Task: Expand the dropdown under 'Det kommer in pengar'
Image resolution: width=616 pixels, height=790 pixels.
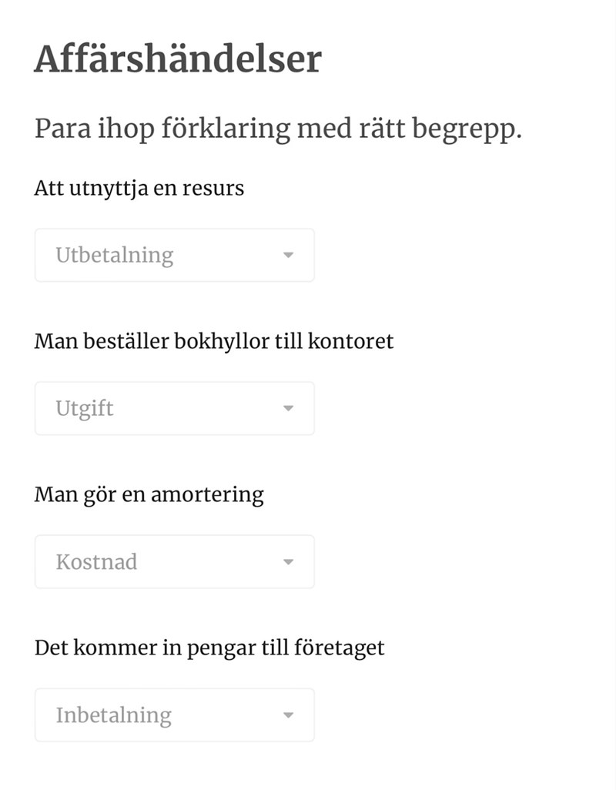Action: [x=174, y=715]
